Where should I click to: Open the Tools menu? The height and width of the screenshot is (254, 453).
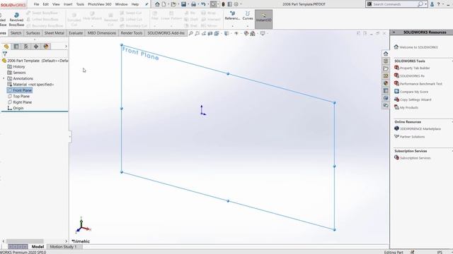(x=80, y=4)
